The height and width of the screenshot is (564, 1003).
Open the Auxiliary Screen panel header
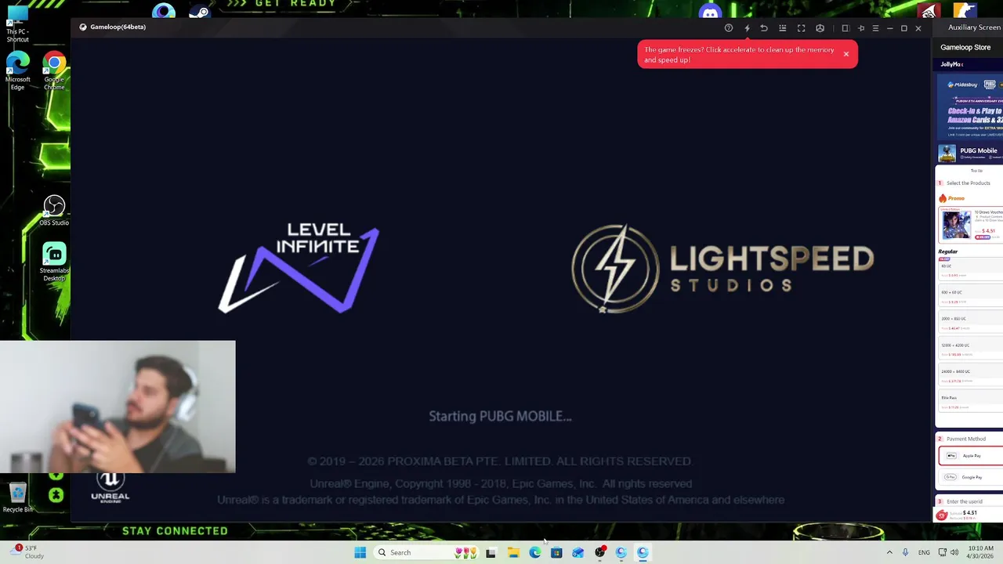974,27
